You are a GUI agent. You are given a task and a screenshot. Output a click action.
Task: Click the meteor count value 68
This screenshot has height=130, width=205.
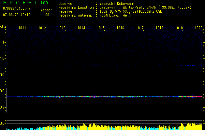[47, 15]
